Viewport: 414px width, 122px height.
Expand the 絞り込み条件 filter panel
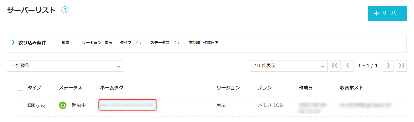[x=29, y=43]
